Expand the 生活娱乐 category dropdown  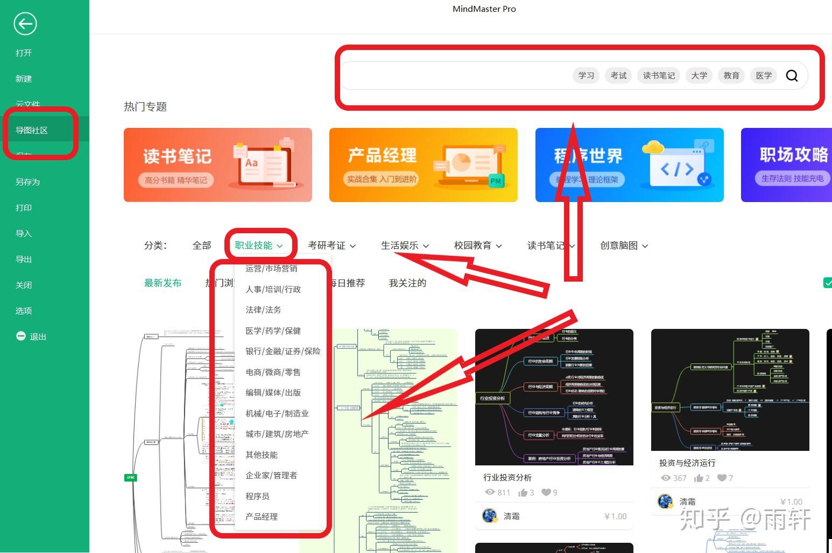[405, 246]
